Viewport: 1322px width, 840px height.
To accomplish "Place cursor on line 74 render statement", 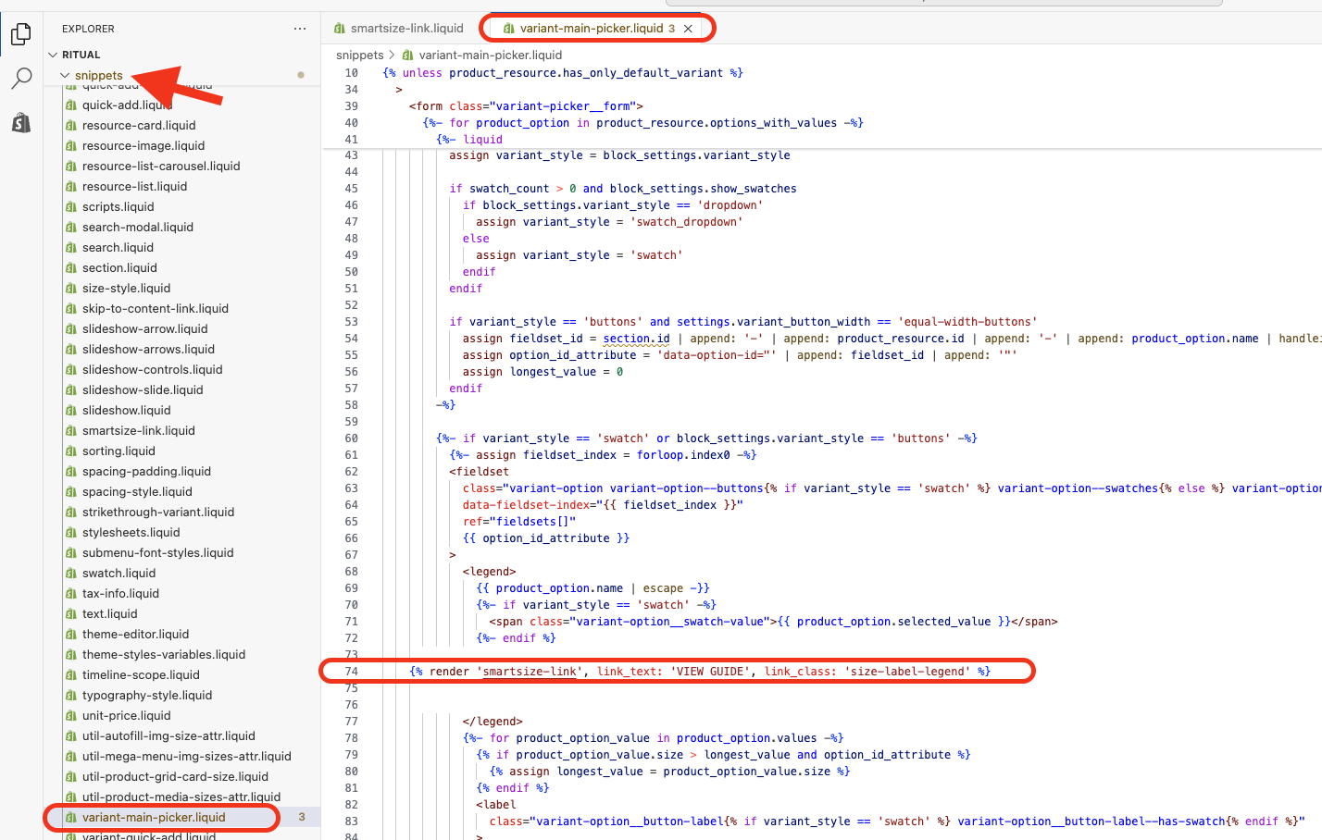I will pyautogui.click(x=699, y=672).
